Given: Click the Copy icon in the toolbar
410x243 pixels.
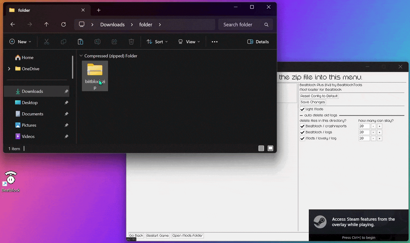Looking at the screenshot, I should click(x=63, y=42).
